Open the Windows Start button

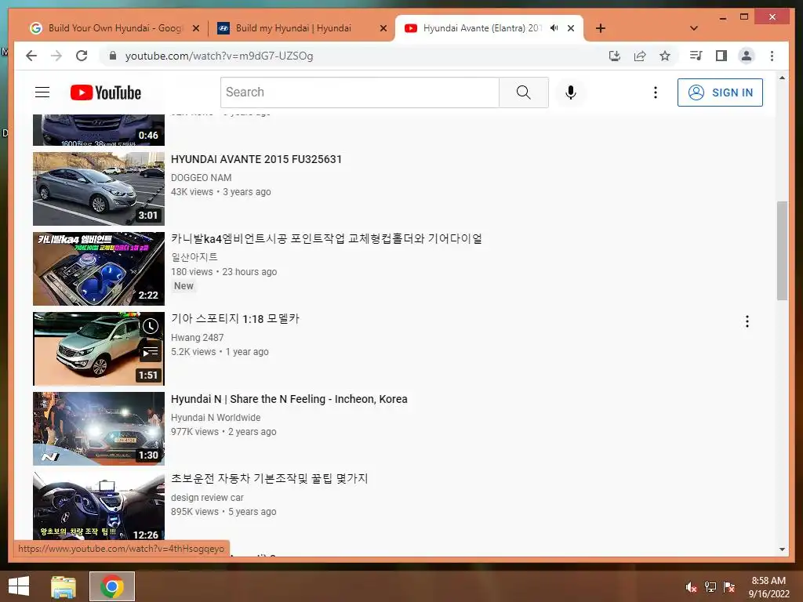19,586
